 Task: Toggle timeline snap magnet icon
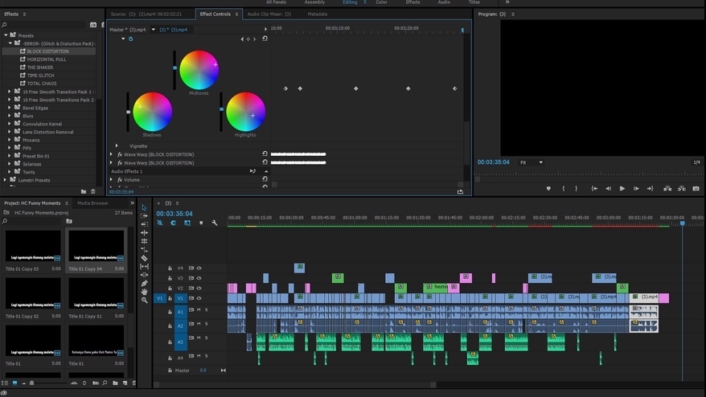tap(174, 223)
